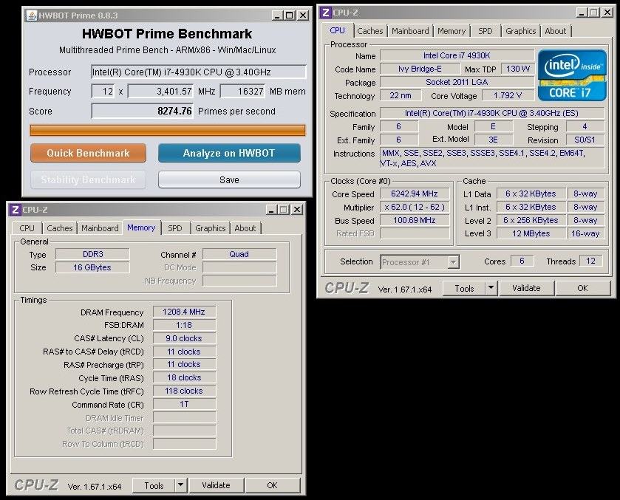Image resolution: width=620 pixels, height=500 pixels.
Task: Maximize the HWBOT Prime window
Action: [290, 16]
